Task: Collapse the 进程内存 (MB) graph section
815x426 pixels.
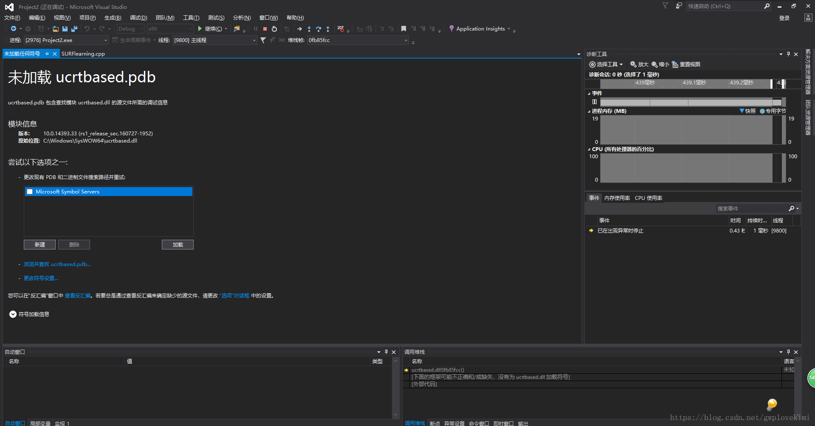Action: [x=589, y=111]
